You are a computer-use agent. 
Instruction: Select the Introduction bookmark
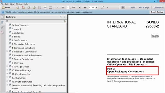pos(18,33)
